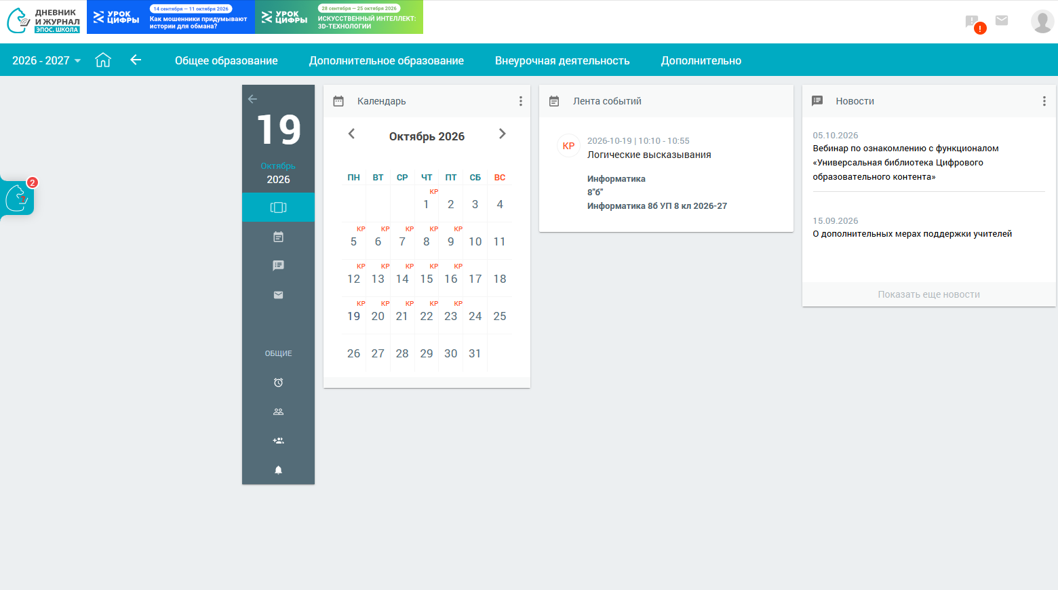The height and width of the screenshot is (590, 1058).
Task: Select the alarm clock icon in sidebar
Action: tap(278, 382)
